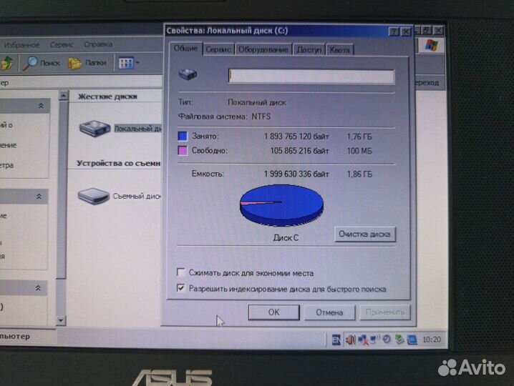
Task: Open the Доступ tab
Action: point(309,50)
